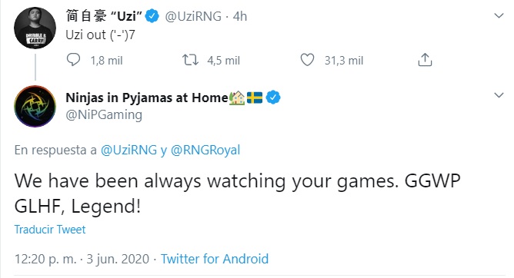This screenshot has width=514, height=278.
Task: Open the Ninjas in Pyjamas profile avatar
Action: (35, 106)
